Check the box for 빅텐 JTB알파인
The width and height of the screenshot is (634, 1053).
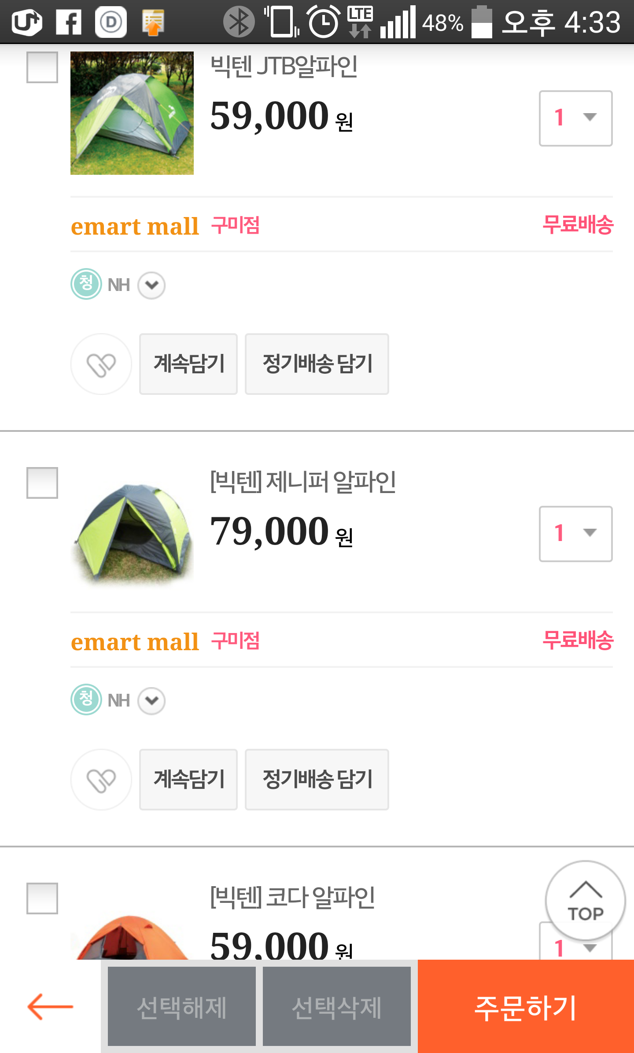tap(42, 67)
